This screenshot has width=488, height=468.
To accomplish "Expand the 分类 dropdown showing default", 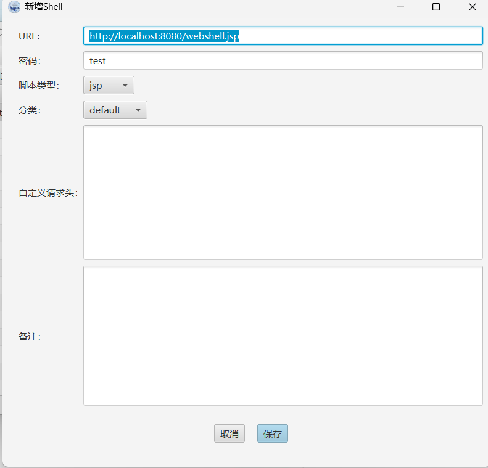I will tap(115, 110).
